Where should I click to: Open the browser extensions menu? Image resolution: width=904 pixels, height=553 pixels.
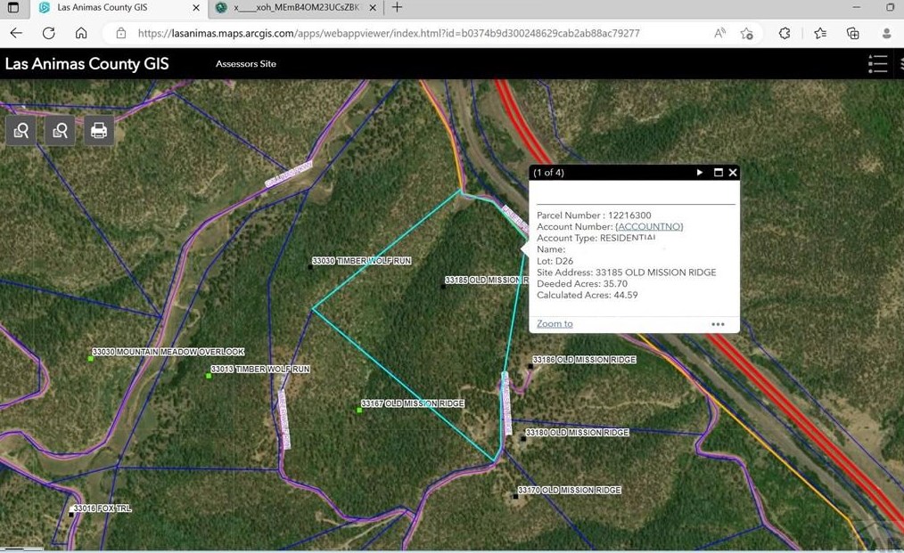[785, 34]
